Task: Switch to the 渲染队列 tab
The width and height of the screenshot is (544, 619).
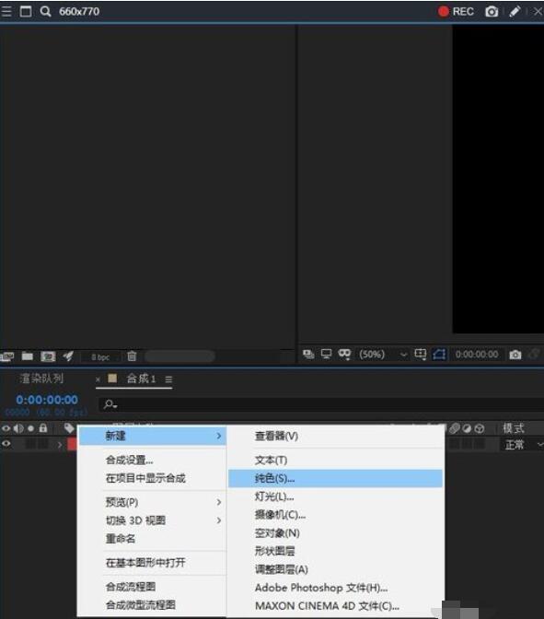Action: 41,379
